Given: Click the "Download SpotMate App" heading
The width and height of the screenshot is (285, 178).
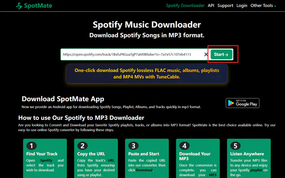Looking at the screenshot, I should pos(63,99).
